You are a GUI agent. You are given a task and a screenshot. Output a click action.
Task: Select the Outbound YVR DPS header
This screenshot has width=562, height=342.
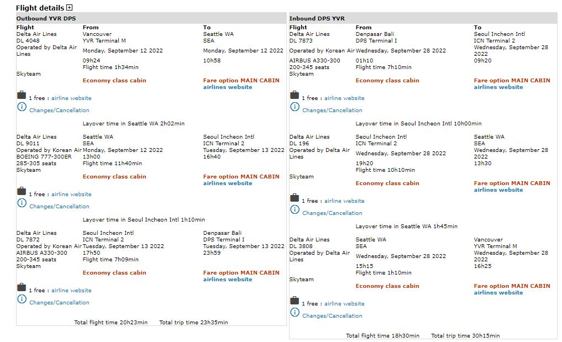click(46, 18)
